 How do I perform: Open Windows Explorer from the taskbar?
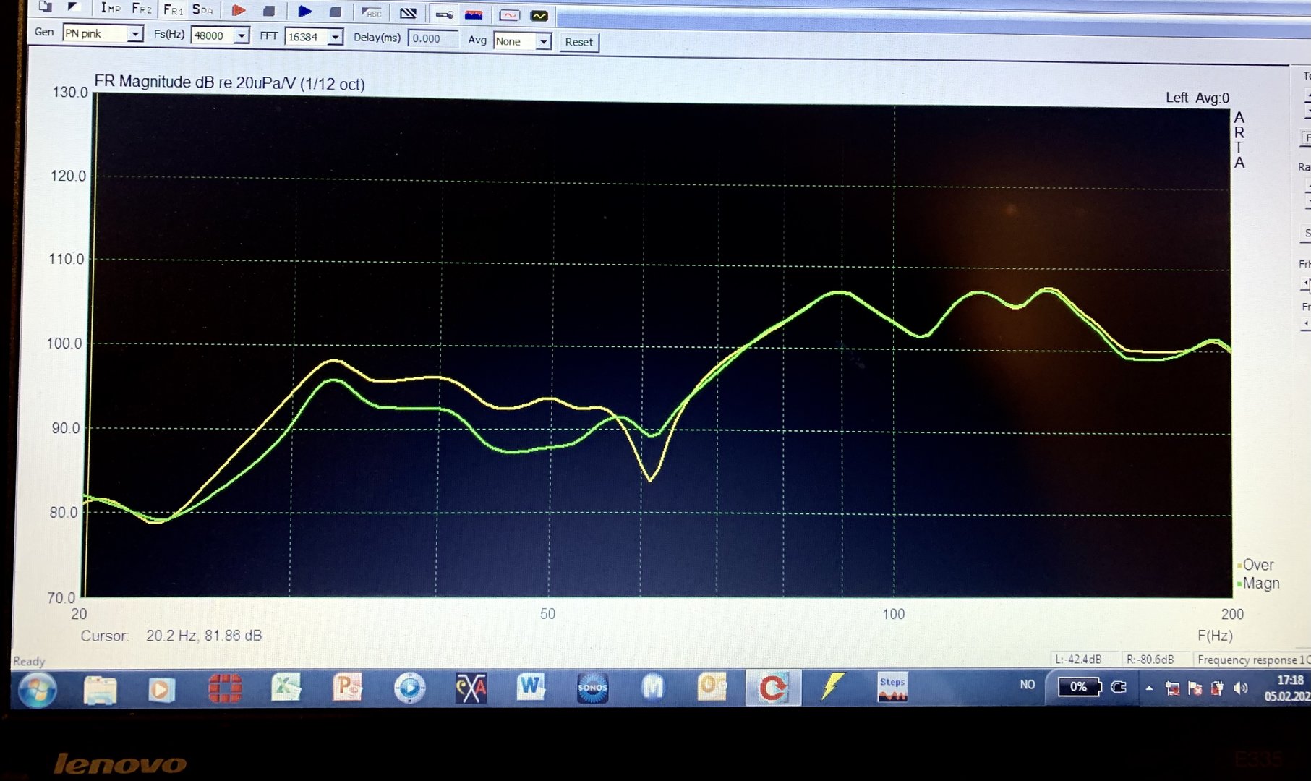tap(100, 689)
